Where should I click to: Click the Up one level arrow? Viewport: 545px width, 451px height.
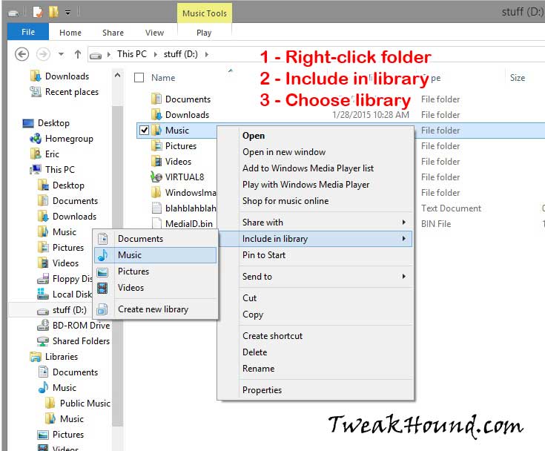click(78, 54)
